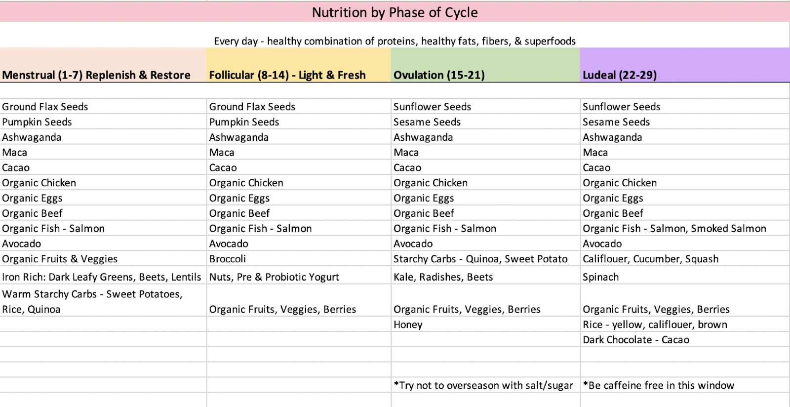Click the Iron Rich Dark Leafy Greens cell

103,276
